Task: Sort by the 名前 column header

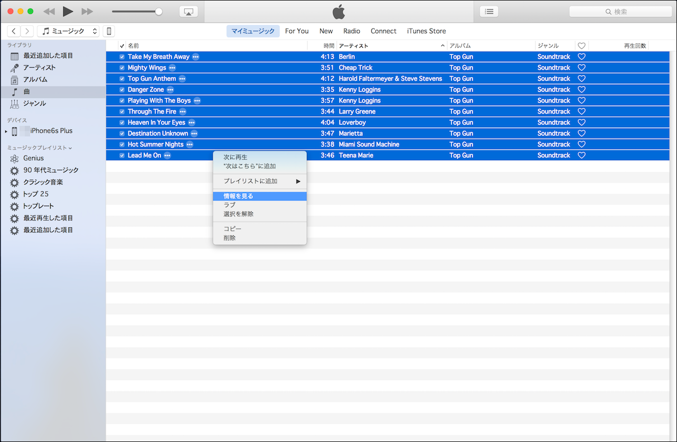Action: point(217,46)
